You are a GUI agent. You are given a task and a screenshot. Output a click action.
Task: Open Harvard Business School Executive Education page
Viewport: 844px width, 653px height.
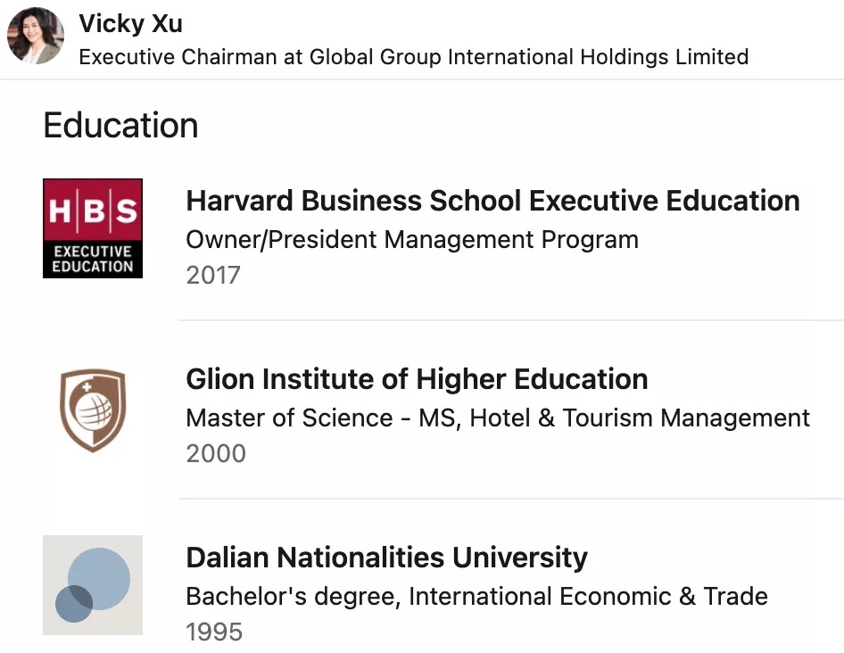[492, 201]
